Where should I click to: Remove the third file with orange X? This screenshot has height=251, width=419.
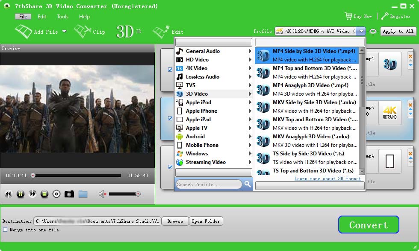click(x=410, y=154)
